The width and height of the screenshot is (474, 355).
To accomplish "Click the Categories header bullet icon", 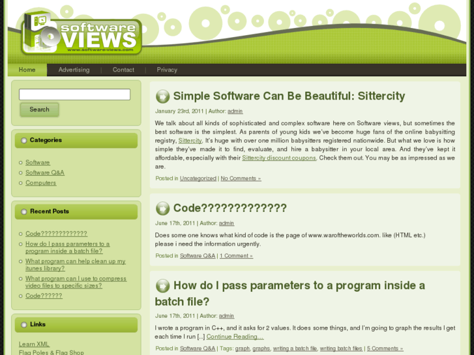I will click(x=24, y=141).
